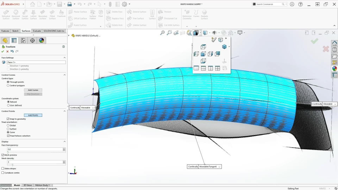This screenshot has width=338, height=190.
Task: Enable Curvature combs checkbox
Action: point(2,172)
